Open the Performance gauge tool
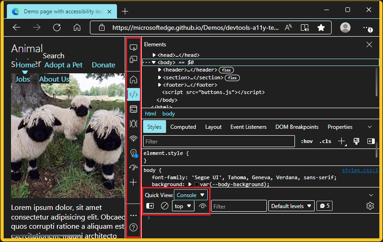Image resolution: width=383 pixels, height=242 pixels. [x=133, y=167]
